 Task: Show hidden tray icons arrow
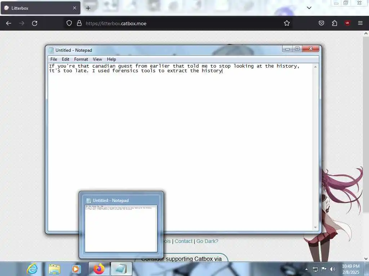point(306,269)
